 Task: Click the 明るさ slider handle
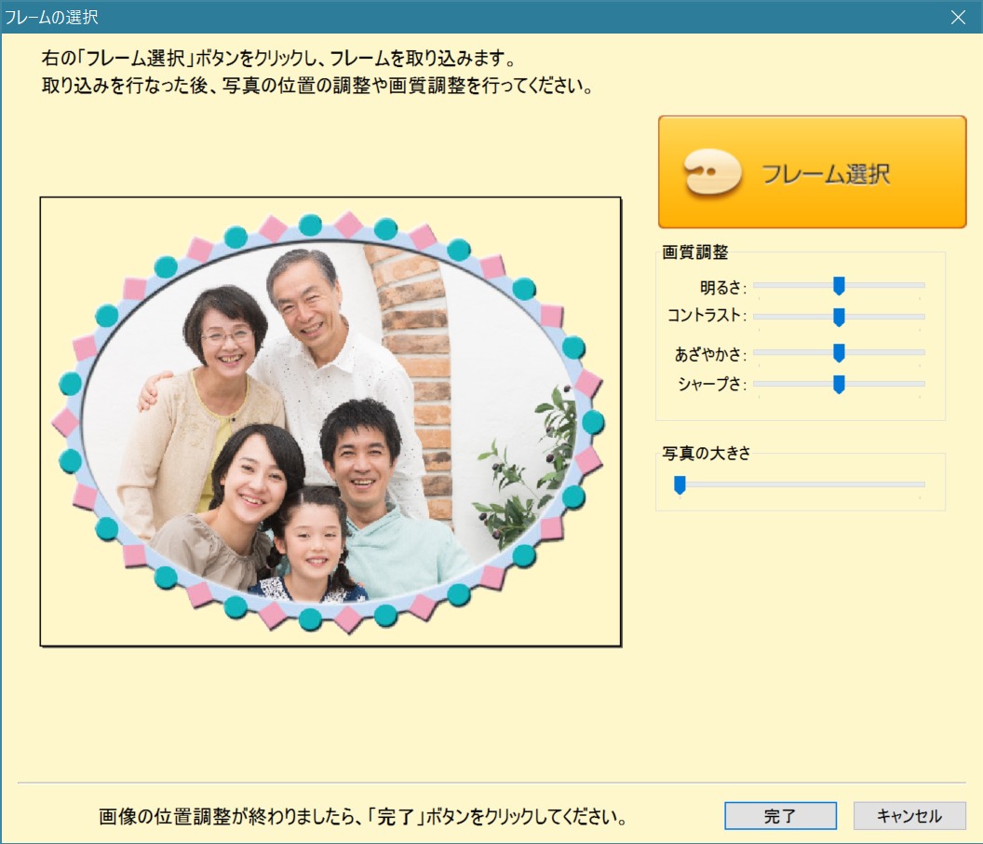(839, 285)
